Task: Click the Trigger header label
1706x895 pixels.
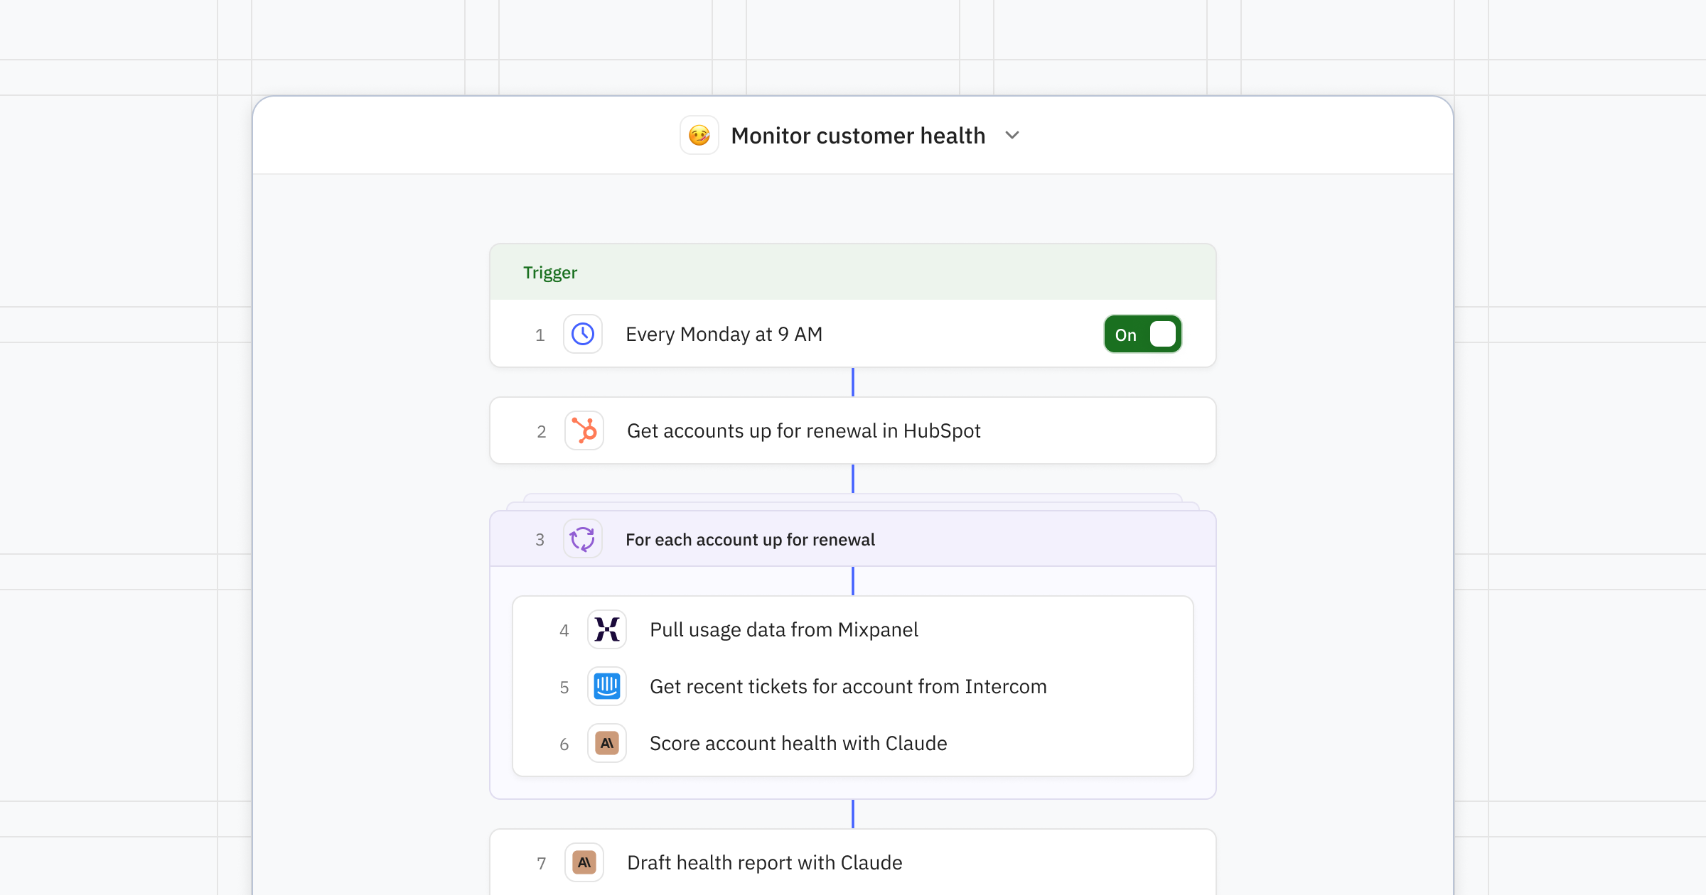Action: (550, 273)
